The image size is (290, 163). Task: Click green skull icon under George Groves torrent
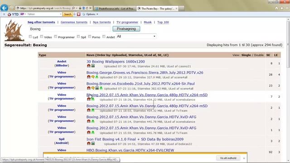[x=97, y=77]
